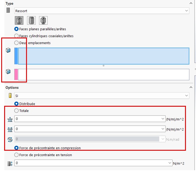Open the Ressort connector type dropdown
This screenshot has height=172, width=196.
(x=186, y=11)
